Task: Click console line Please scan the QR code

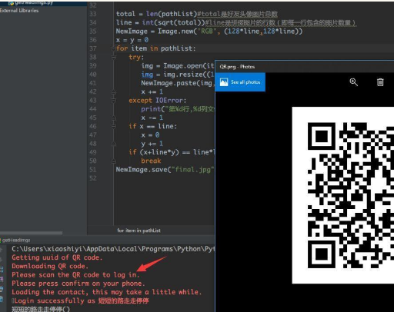Action: coord(75,275)
